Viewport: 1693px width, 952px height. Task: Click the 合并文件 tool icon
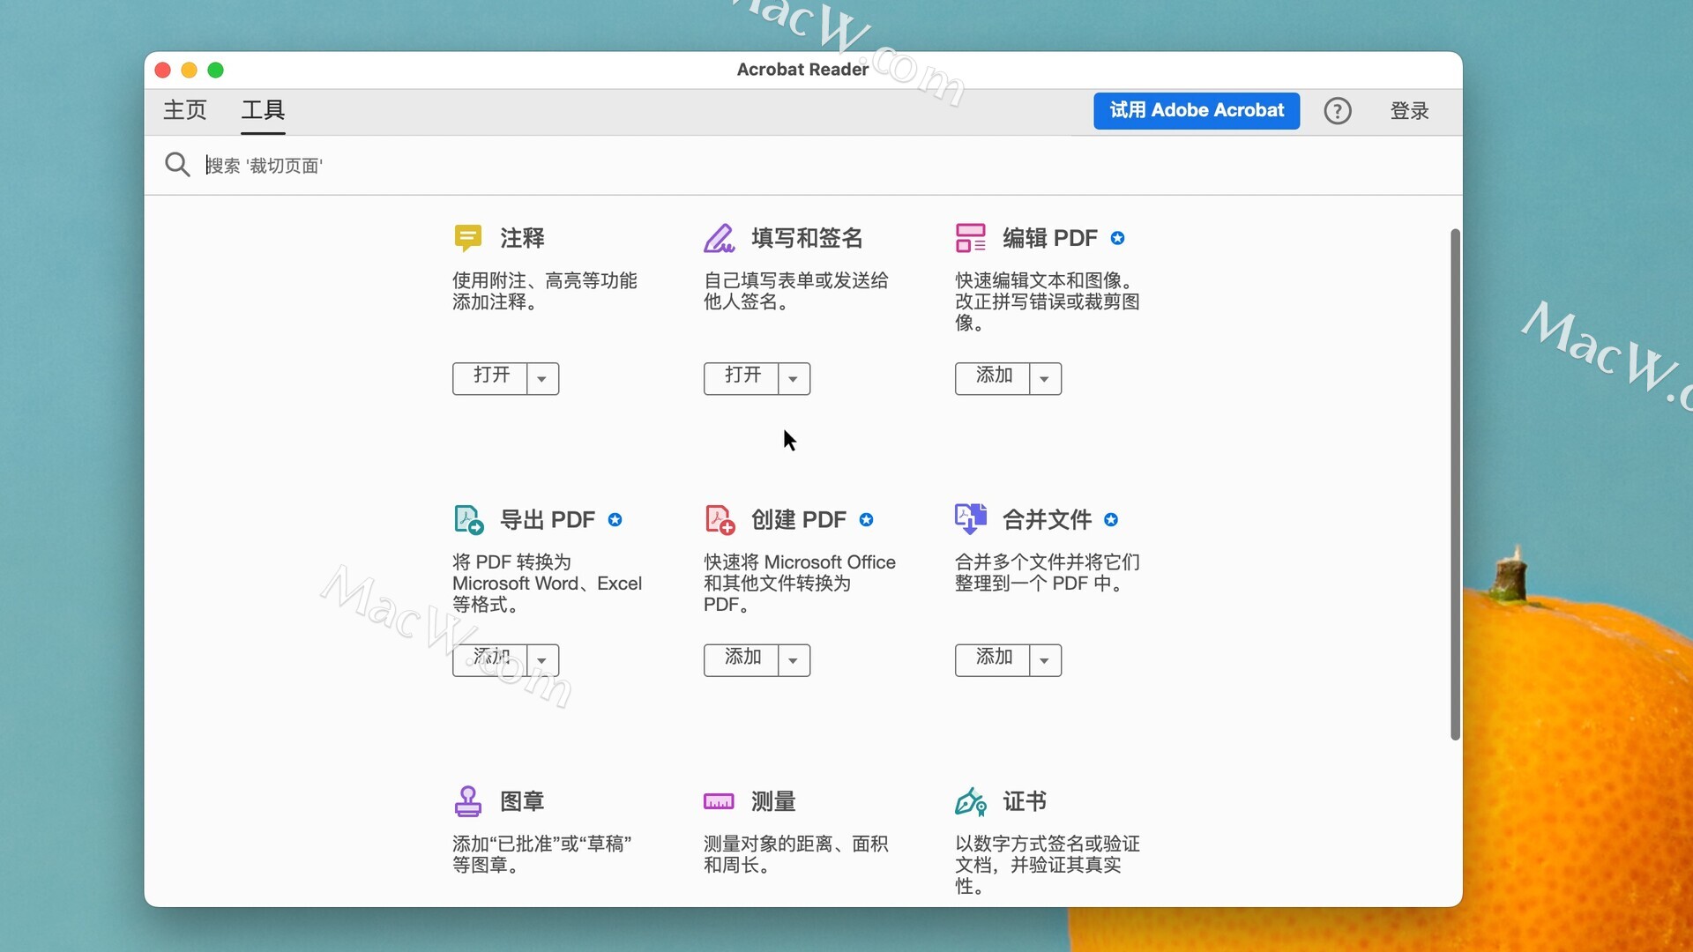coord(970,519)
